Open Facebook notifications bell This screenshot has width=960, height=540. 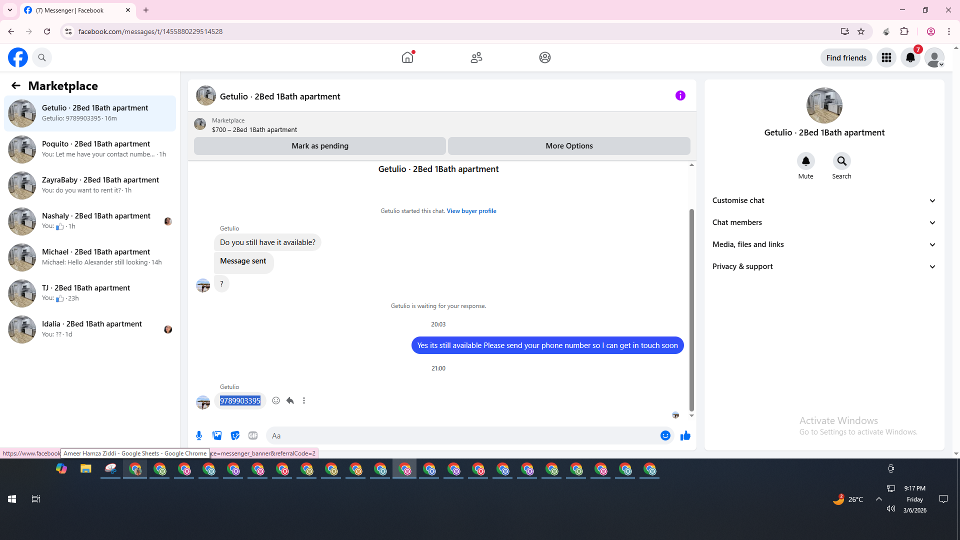[910, 57]
